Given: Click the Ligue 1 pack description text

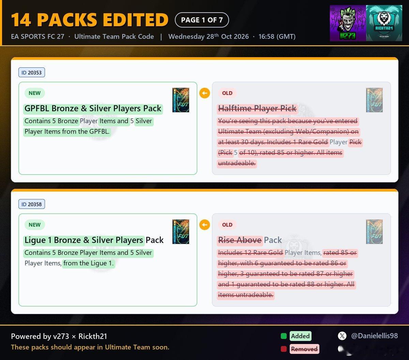Looking at the screenshot, I should click(89, 258).
